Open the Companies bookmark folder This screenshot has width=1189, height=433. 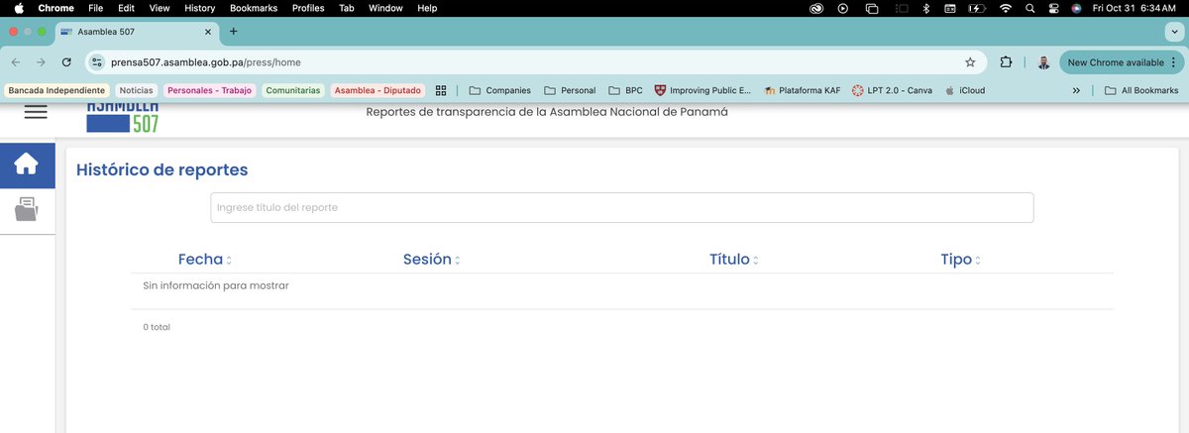[499, 90]
